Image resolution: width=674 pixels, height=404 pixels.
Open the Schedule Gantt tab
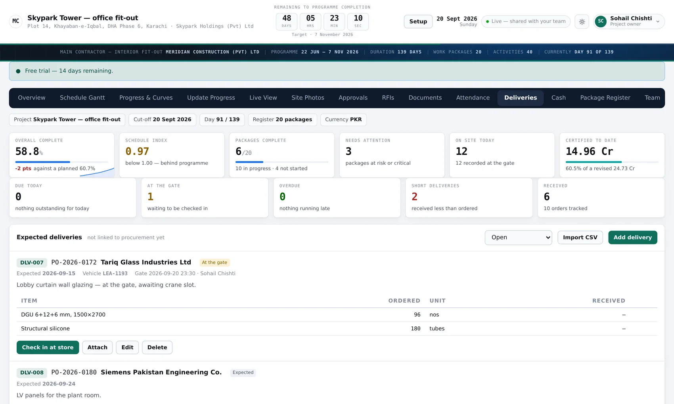pyautogui.click(x=82, y=98)
